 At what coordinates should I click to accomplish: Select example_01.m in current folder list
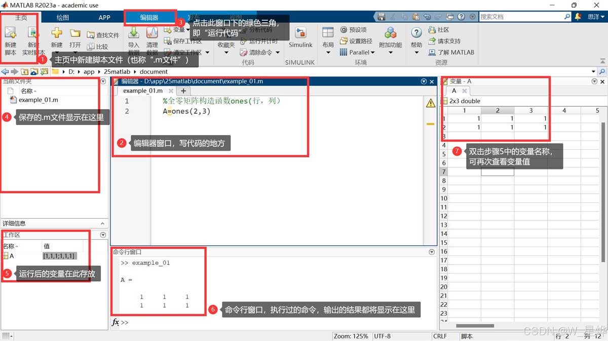pos(33,100)
